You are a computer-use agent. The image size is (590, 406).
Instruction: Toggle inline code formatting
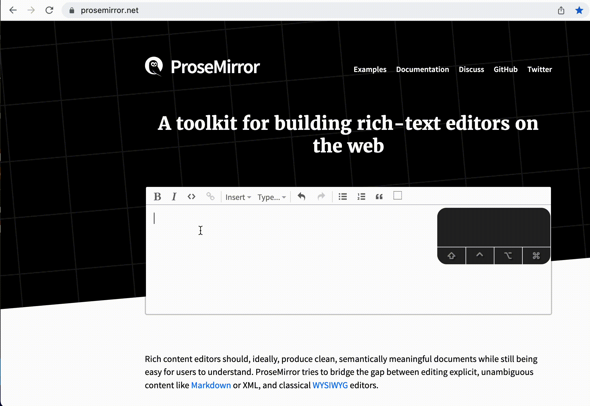coord(191,197)
